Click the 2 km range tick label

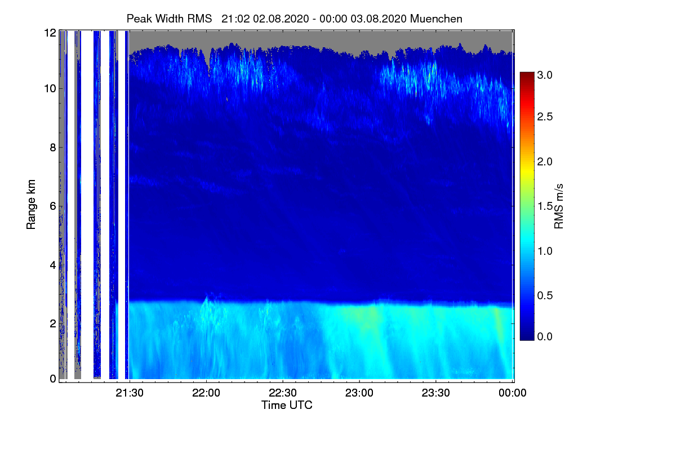[x=53, y=323]
